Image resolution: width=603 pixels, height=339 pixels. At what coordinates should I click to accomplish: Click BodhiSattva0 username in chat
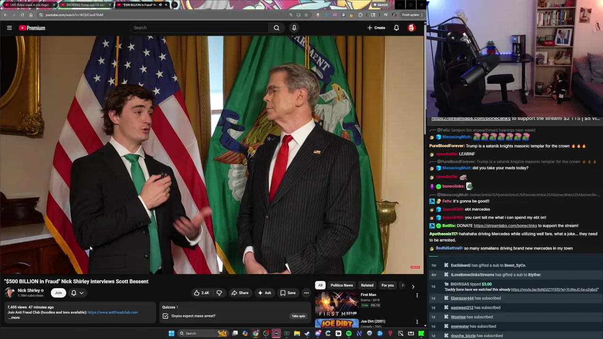coord(449,248)
